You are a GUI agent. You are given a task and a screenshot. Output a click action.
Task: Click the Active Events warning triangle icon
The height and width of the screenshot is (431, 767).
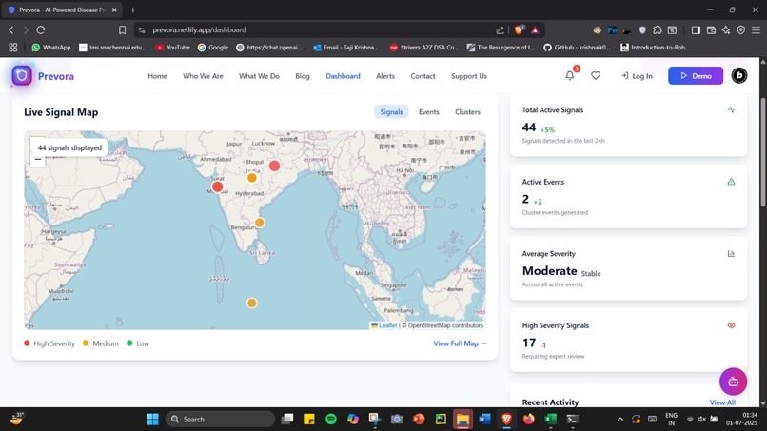pos(731,182)
